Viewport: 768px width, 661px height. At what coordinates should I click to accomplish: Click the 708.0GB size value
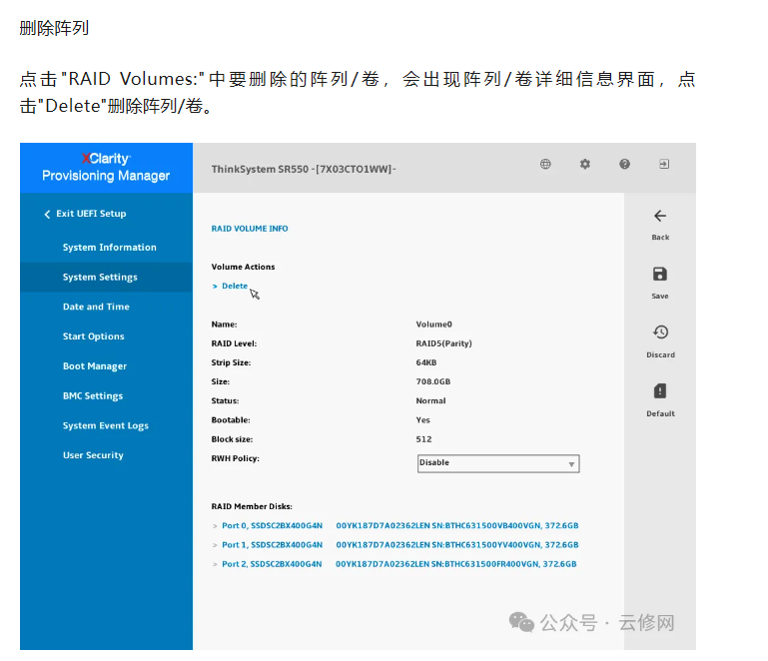click(433, 381)
